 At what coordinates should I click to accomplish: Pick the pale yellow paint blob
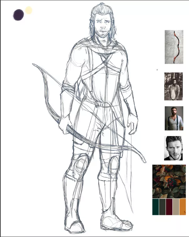point(29,10)
